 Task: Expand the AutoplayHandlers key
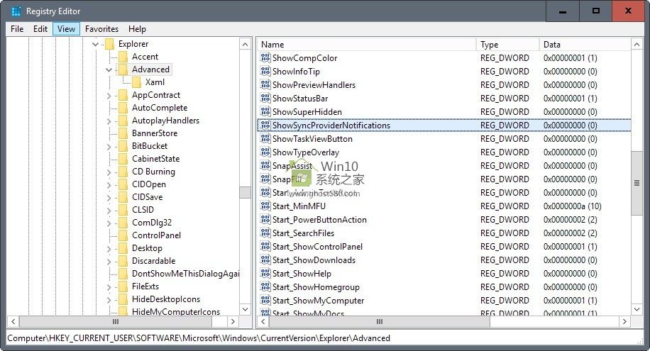coord(109,121)
